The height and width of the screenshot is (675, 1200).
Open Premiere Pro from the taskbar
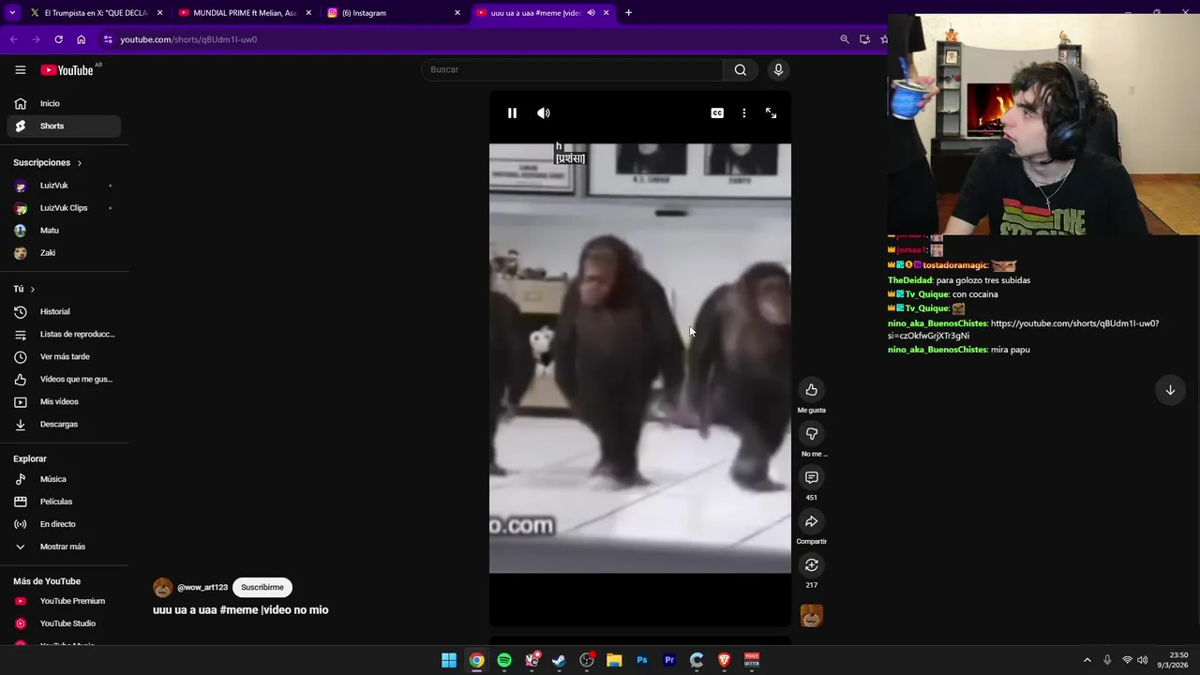tap(669, 660)
